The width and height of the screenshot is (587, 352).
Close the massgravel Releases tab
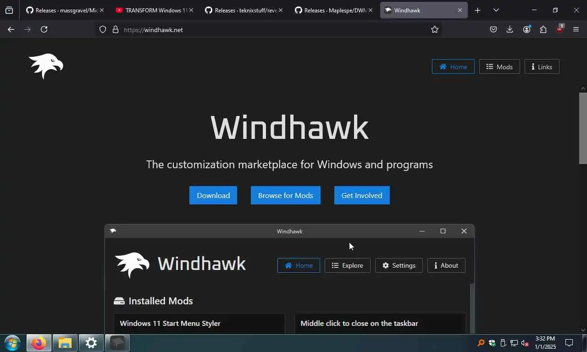101,10
